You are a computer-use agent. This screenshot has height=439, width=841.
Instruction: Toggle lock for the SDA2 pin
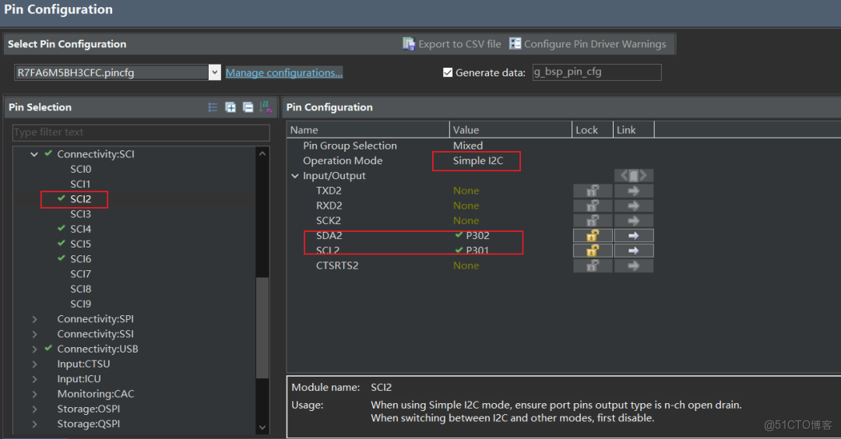click(x=593, y=236)
